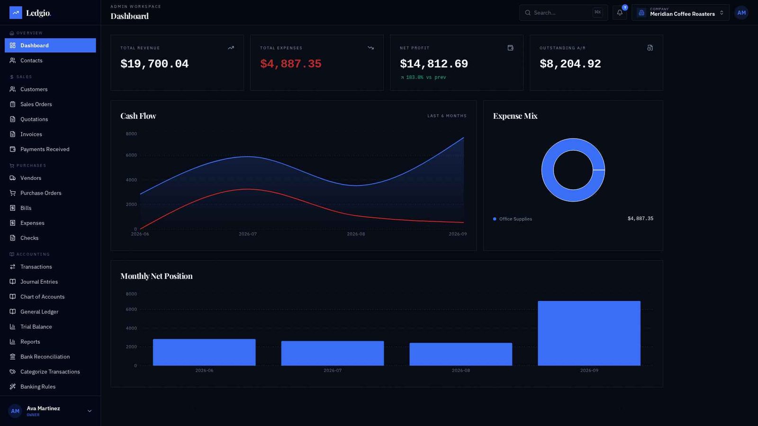Click the Total Revenue trending-up icon
This screenshot has height=426, width=758.
tap(231, 48)
